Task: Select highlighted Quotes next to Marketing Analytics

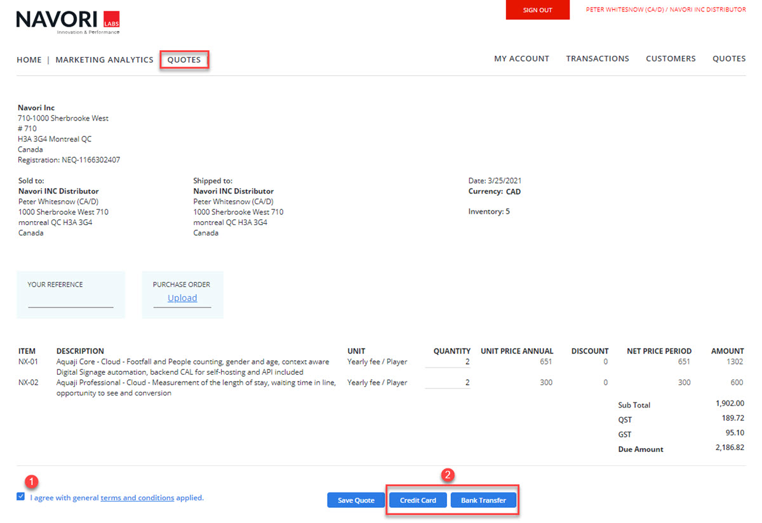Action: click(184, 60)
